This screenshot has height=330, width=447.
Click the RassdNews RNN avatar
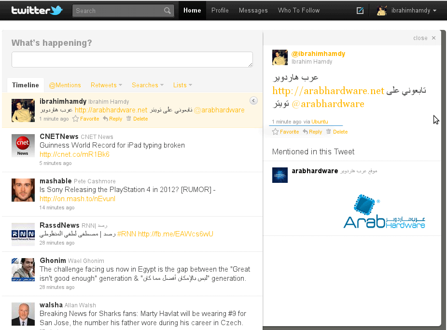23,234
